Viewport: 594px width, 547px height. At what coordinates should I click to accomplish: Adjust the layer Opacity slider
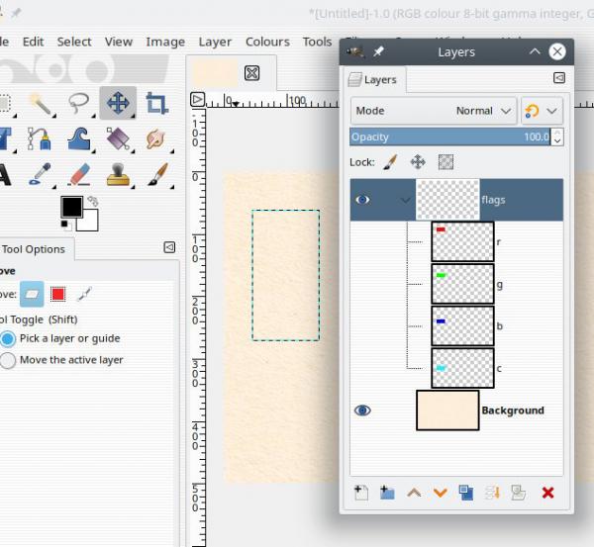coord(450,137)
